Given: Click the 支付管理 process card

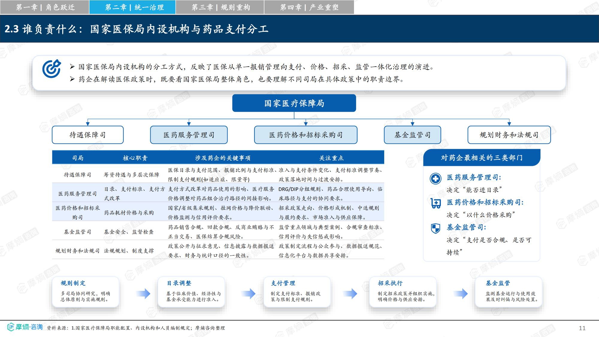Looking at the screenshot, I should pyautogui.click(x=297, y=292).
